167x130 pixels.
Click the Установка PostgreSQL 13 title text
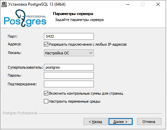pos(37,4)
